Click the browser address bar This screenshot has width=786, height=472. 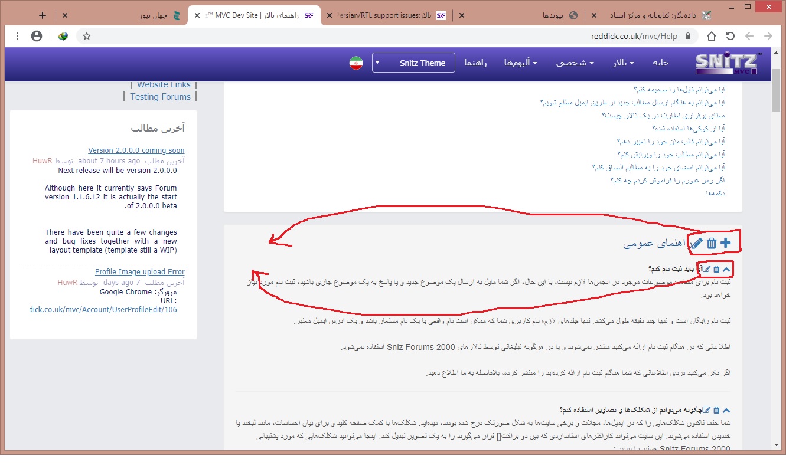[384, 36]
